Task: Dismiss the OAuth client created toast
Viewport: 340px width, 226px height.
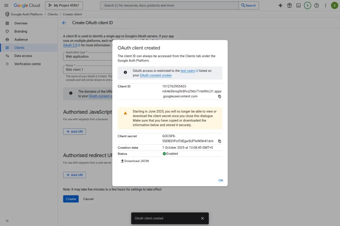Action: 202,218
